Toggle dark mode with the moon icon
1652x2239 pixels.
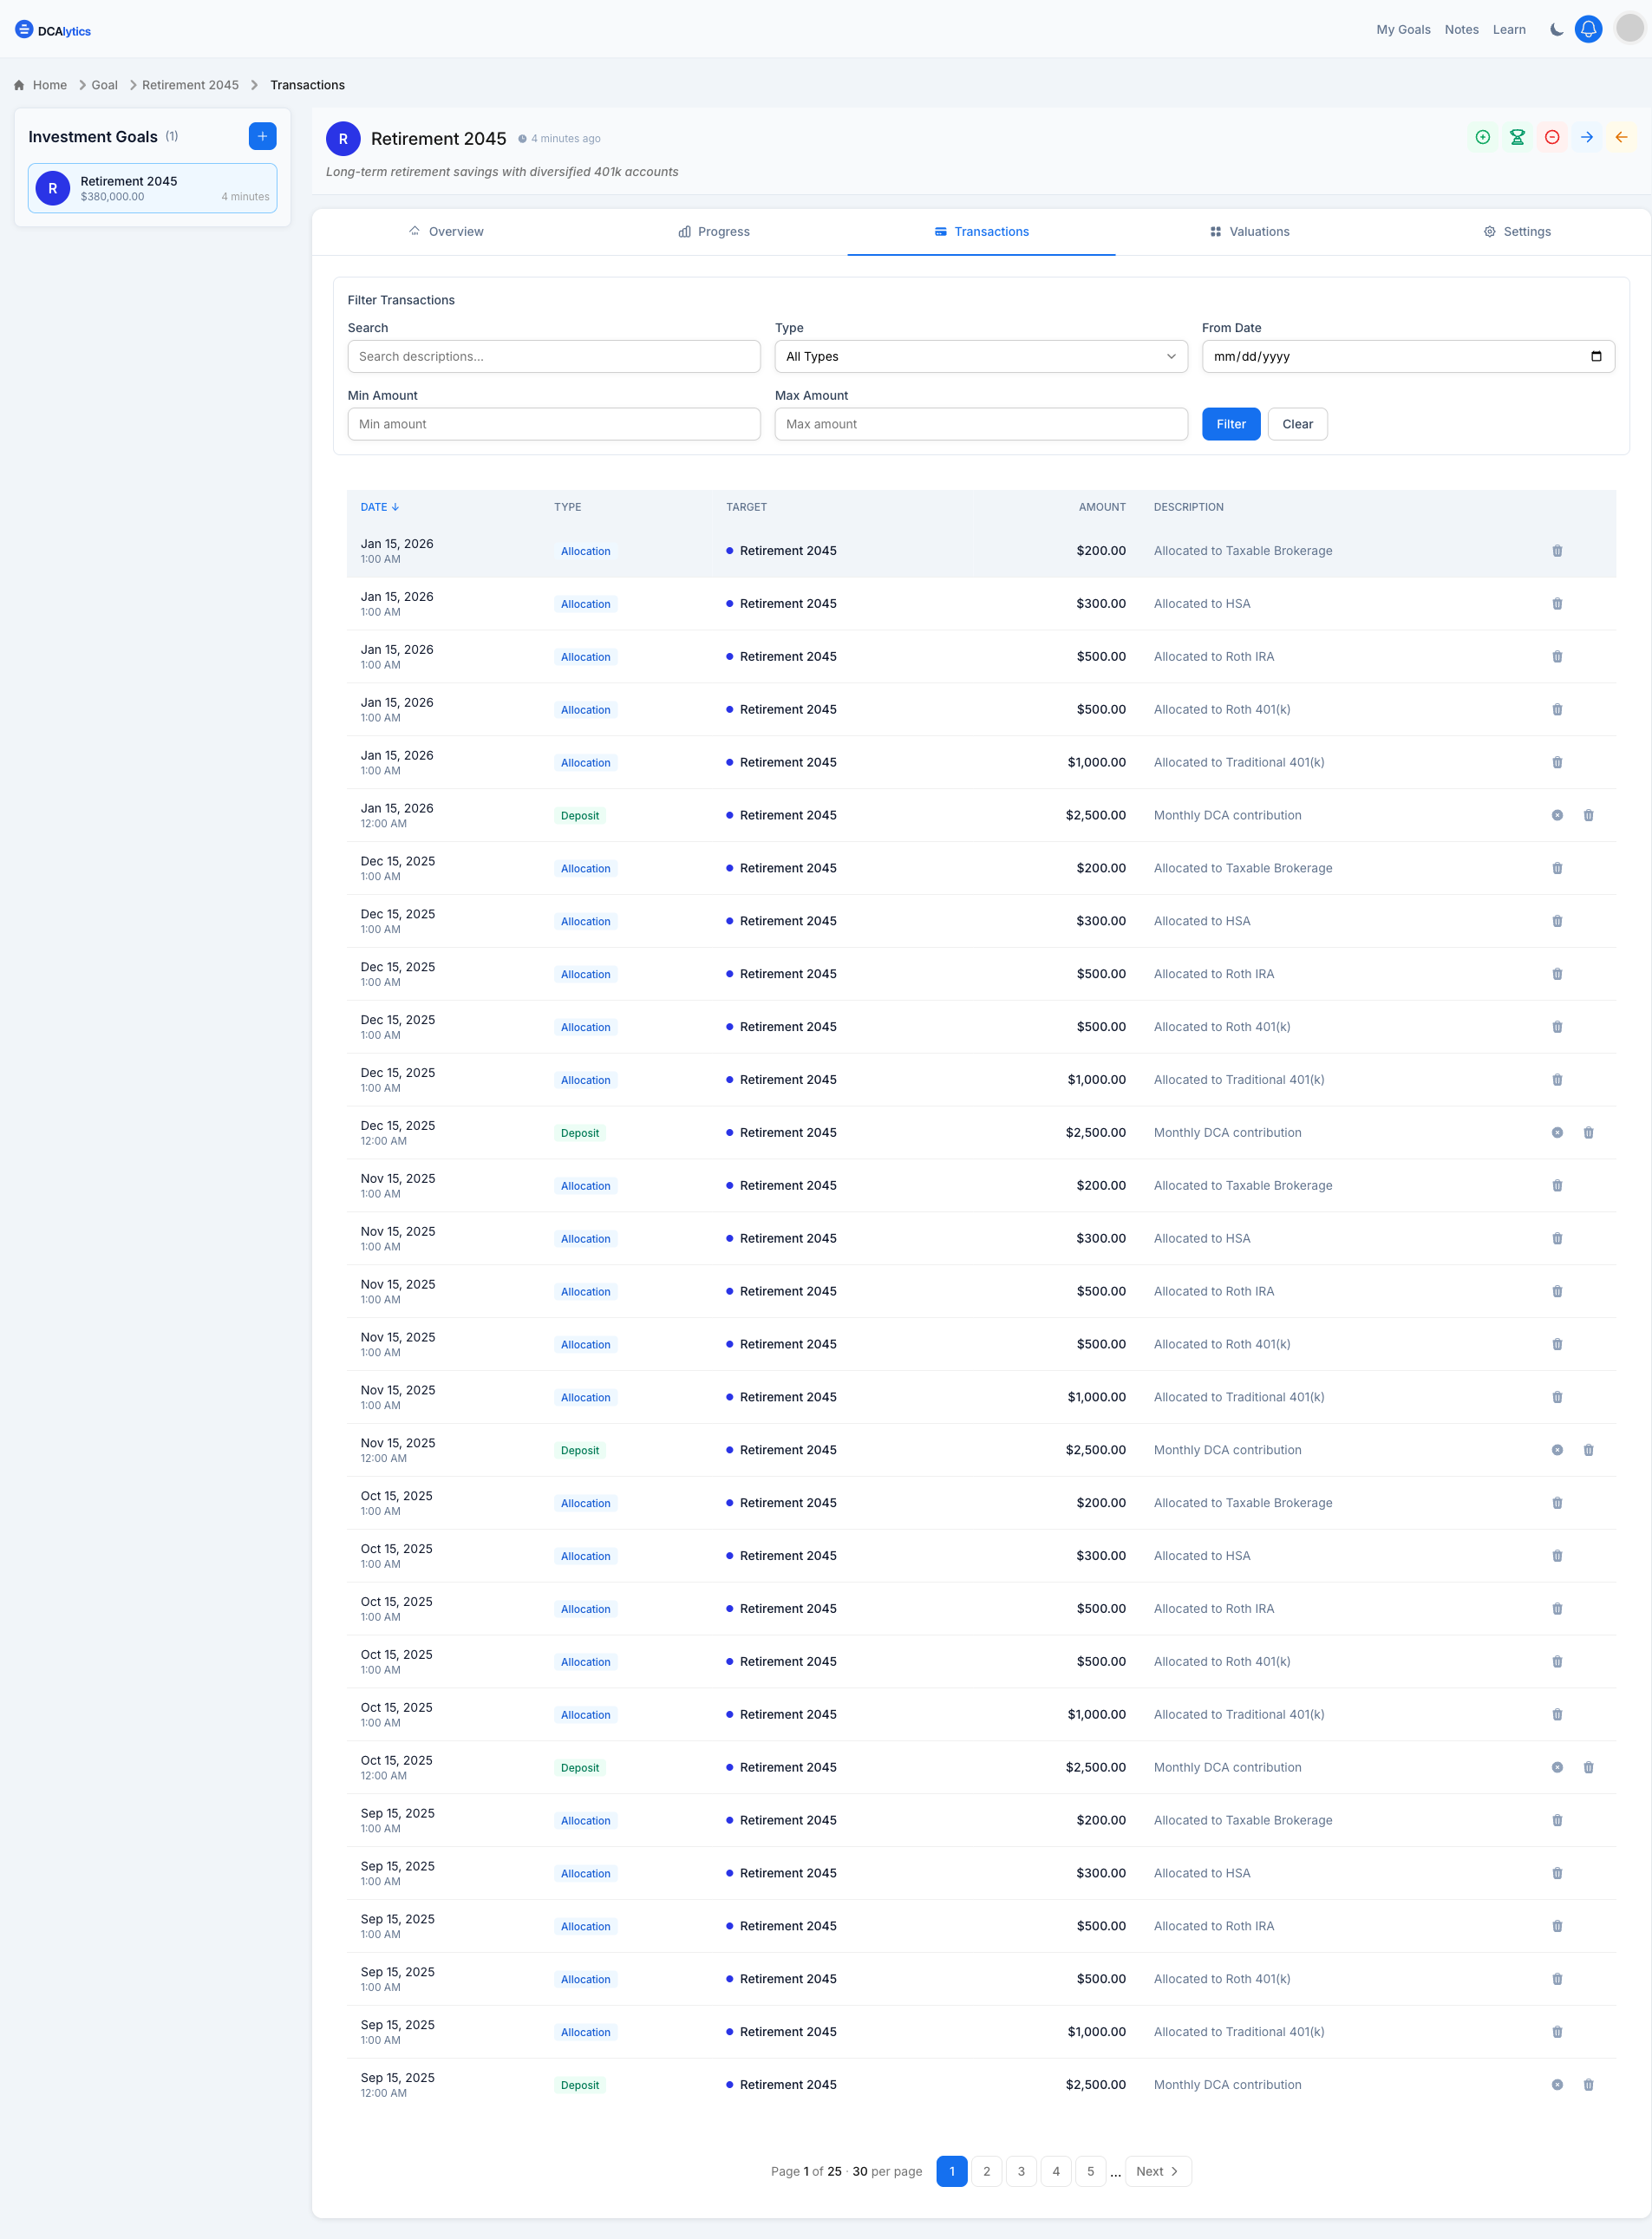click(x=1556, y=29)
